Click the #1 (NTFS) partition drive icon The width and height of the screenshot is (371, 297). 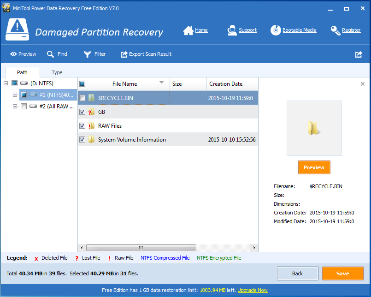pos(33,95)
